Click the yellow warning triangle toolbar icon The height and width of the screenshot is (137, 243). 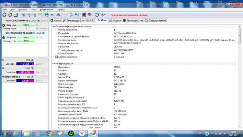[x=10, y=15]
